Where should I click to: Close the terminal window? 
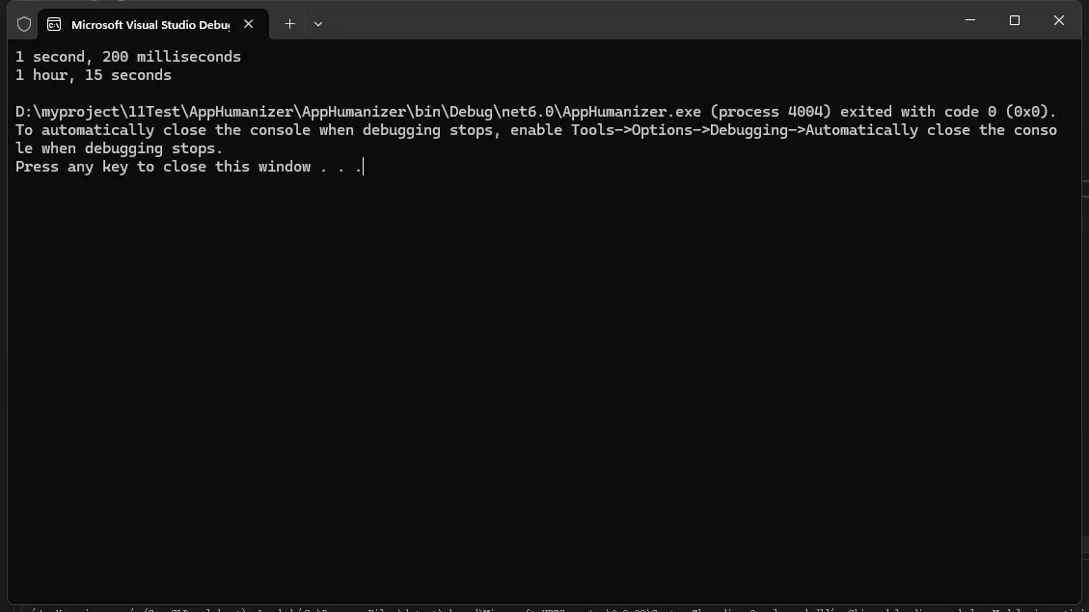tap(1059, 20)
